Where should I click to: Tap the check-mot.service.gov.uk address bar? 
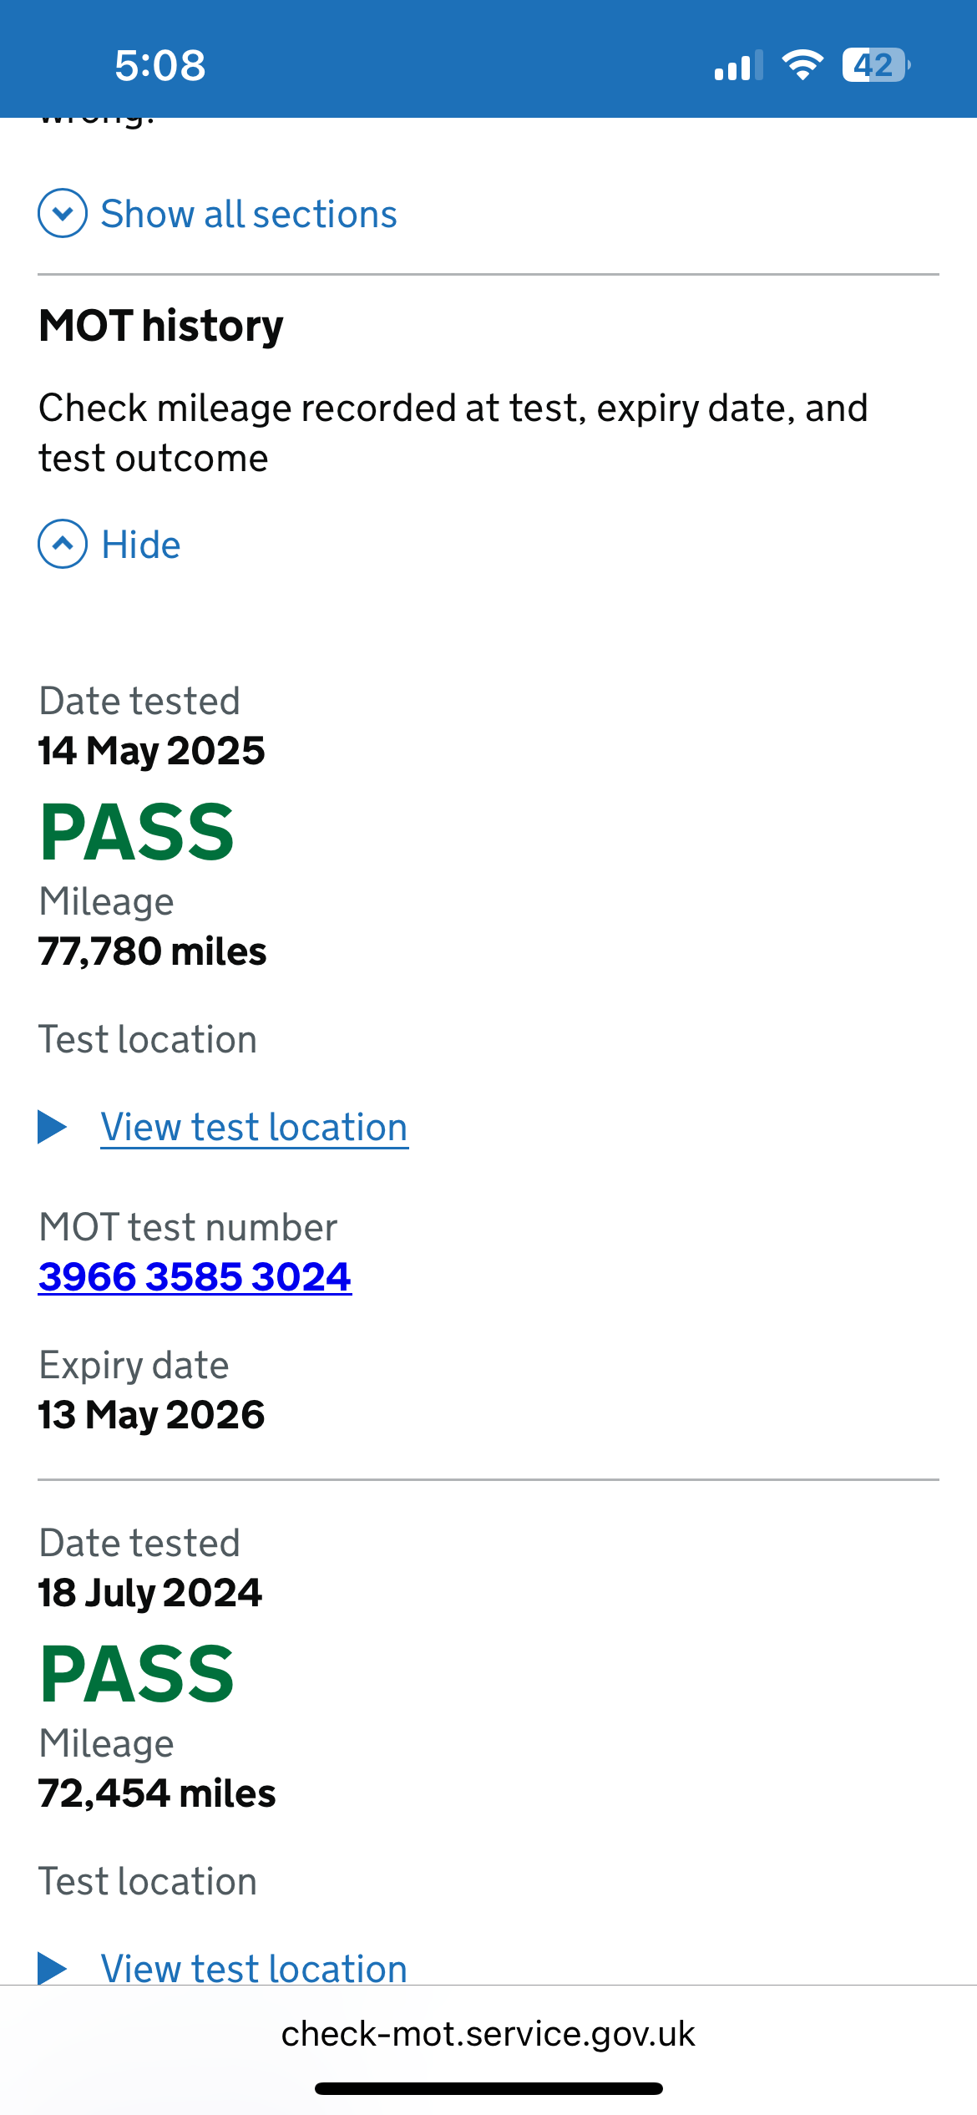tap(488, 2033)
